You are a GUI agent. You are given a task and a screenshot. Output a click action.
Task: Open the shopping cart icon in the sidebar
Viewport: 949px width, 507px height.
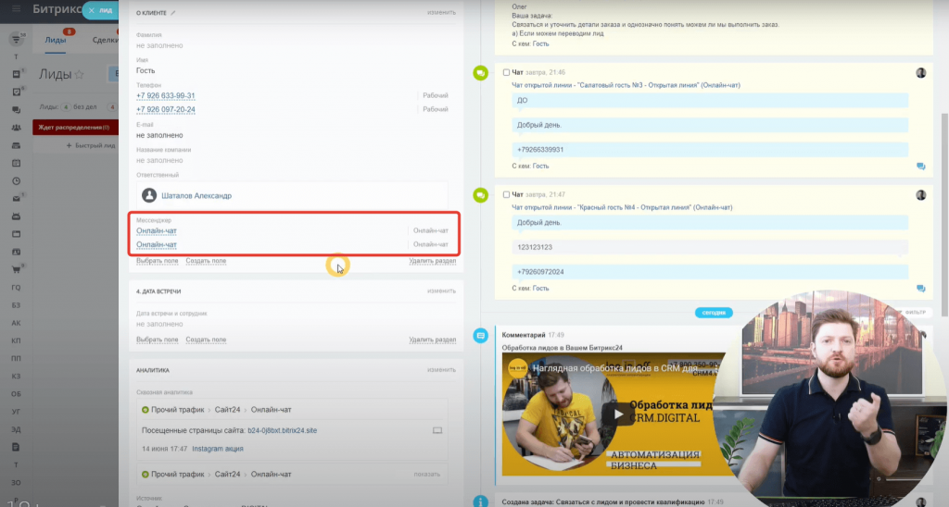click(x=17, y=269)
